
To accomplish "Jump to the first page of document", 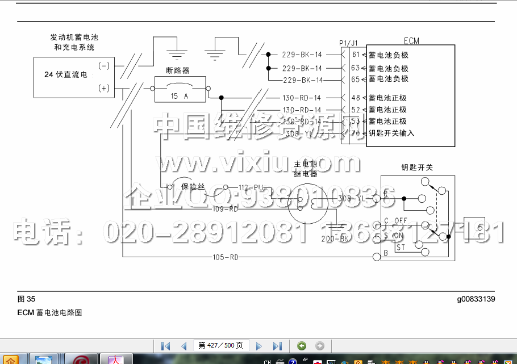I will pyautogui.click(x=165, y=346).
